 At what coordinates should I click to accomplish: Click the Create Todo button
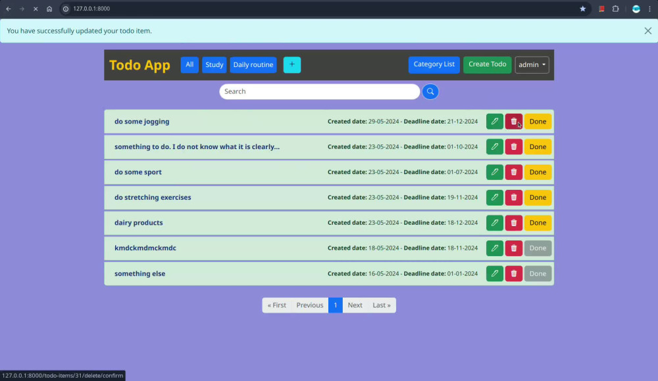click(487, 64)
